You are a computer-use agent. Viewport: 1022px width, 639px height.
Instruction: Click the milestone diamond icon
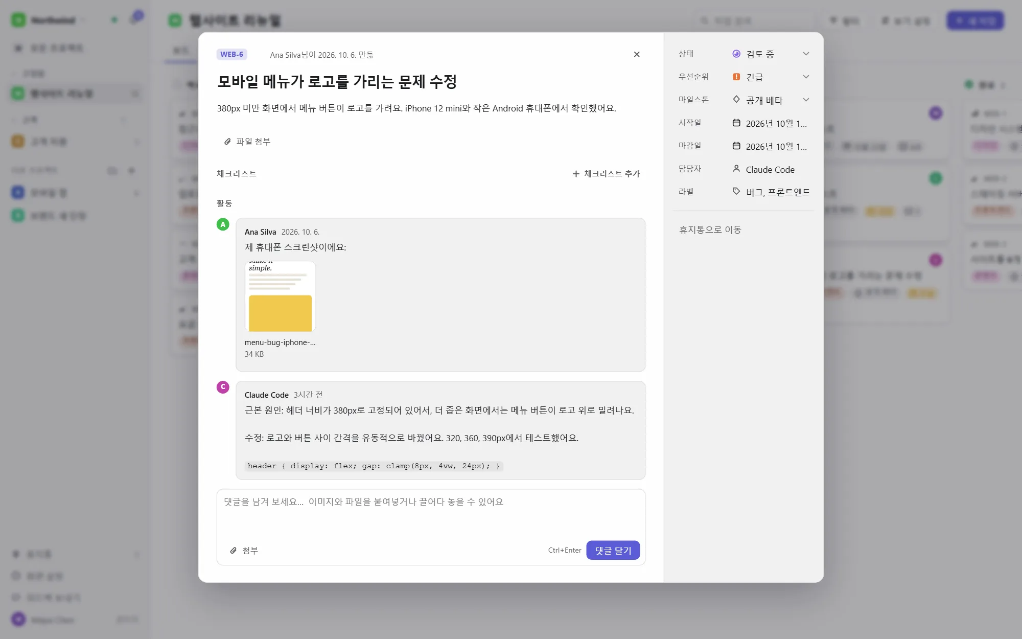coord(736,99)
